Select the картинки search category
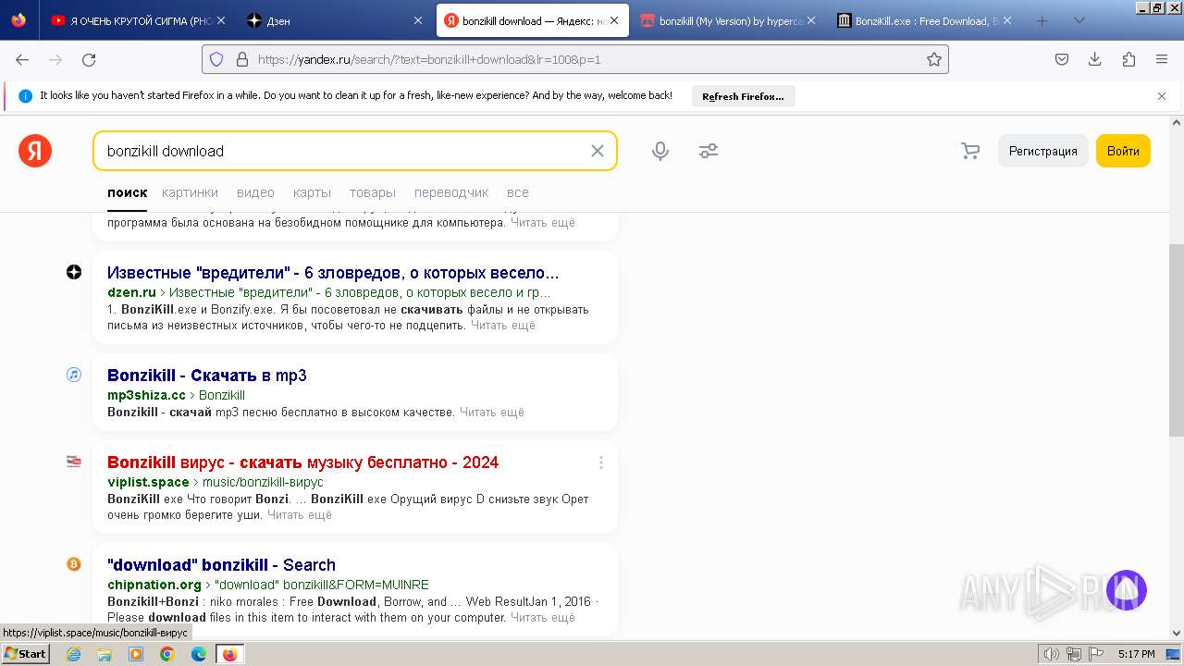1184x666 pixels. (x=190, y=192)
